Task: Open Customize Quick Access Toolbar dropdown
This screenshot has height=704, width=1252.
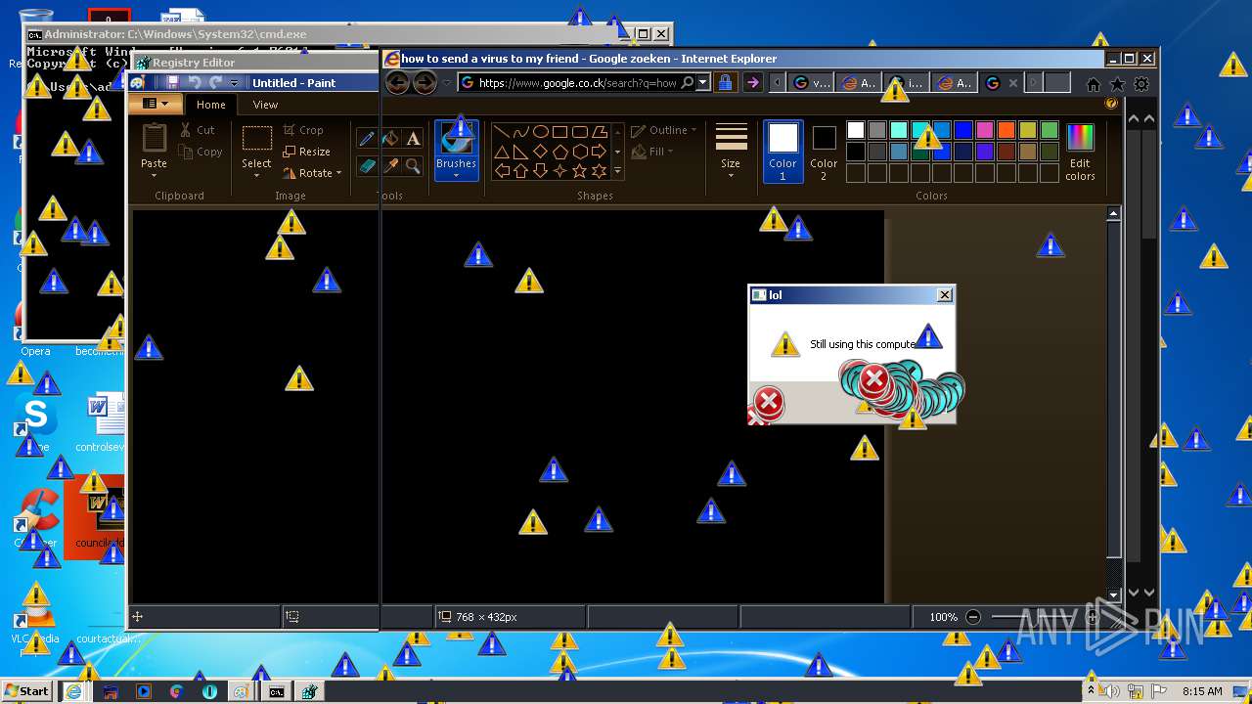Action: point(234,83)
